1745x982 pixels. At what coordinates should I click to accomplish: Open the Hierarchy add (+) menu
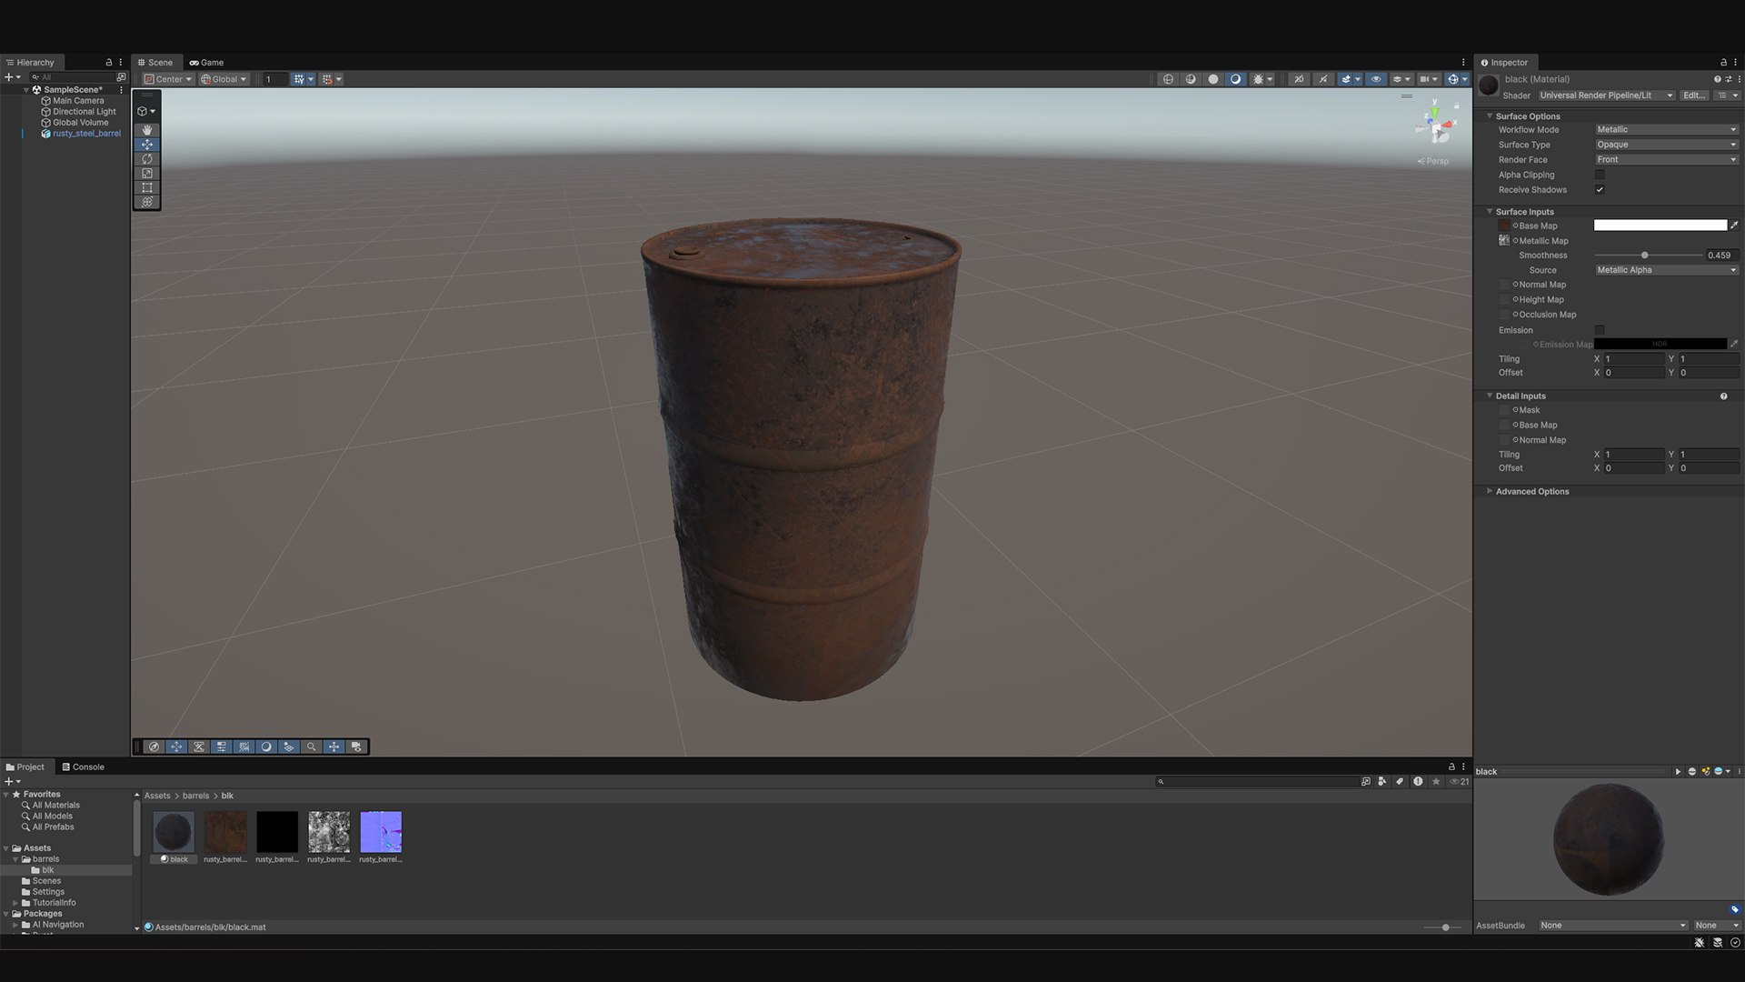[x=12, y=77]
